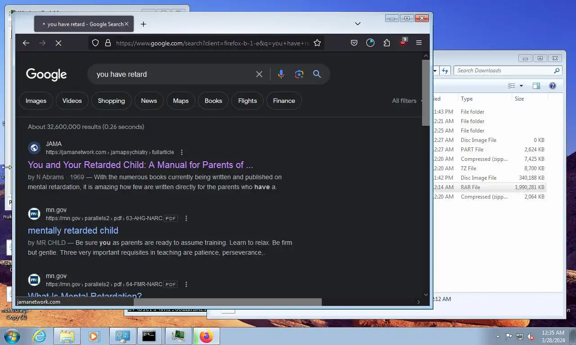Open the tracking protection shield icon
The width and height of the screenshot is (576, 345).
(x=95, y=43)
